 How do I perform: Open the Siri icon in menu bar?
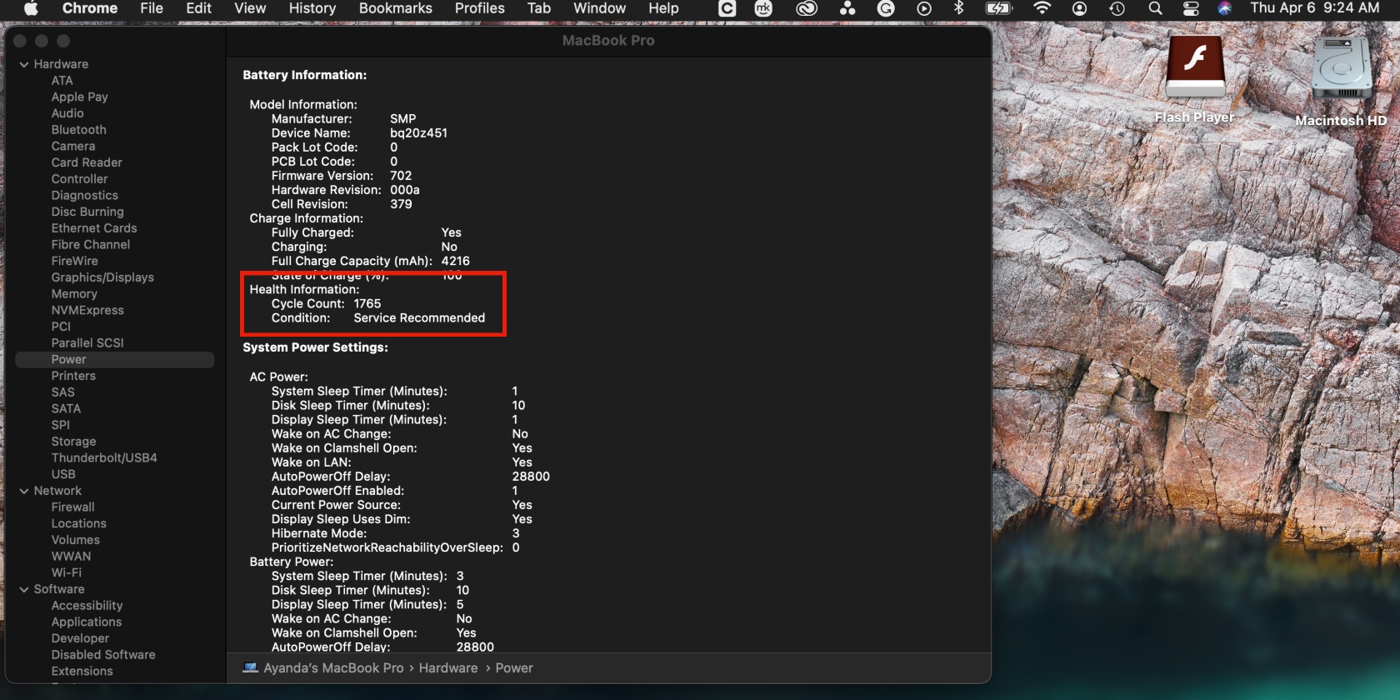1224,8
